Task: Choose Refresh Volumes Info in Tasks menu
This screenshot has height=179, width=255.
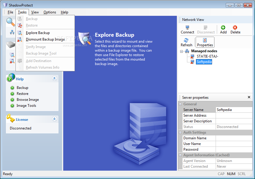Action: coord(45,67)
